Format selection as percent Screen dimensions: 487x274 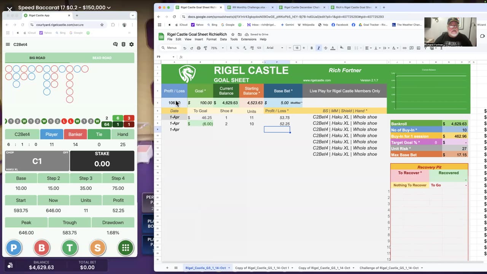(238, 48)
